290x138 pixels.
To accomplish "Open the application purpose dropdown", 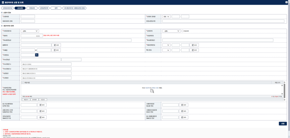I will 171,31.
